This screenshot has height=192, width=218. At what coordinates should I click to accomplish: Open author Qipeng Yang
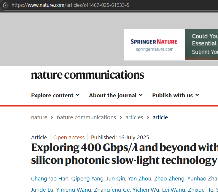[x=87, y=179]
